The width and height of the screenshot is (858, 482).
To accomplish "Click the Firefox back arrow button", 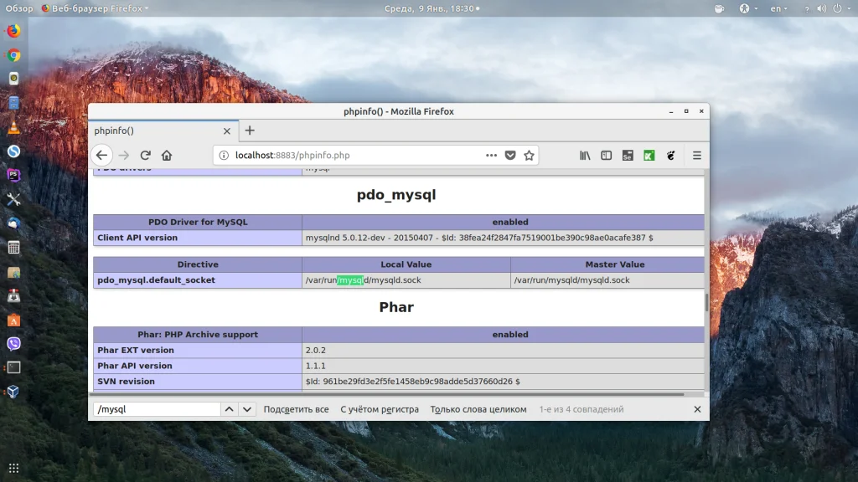I will (101, 156).
